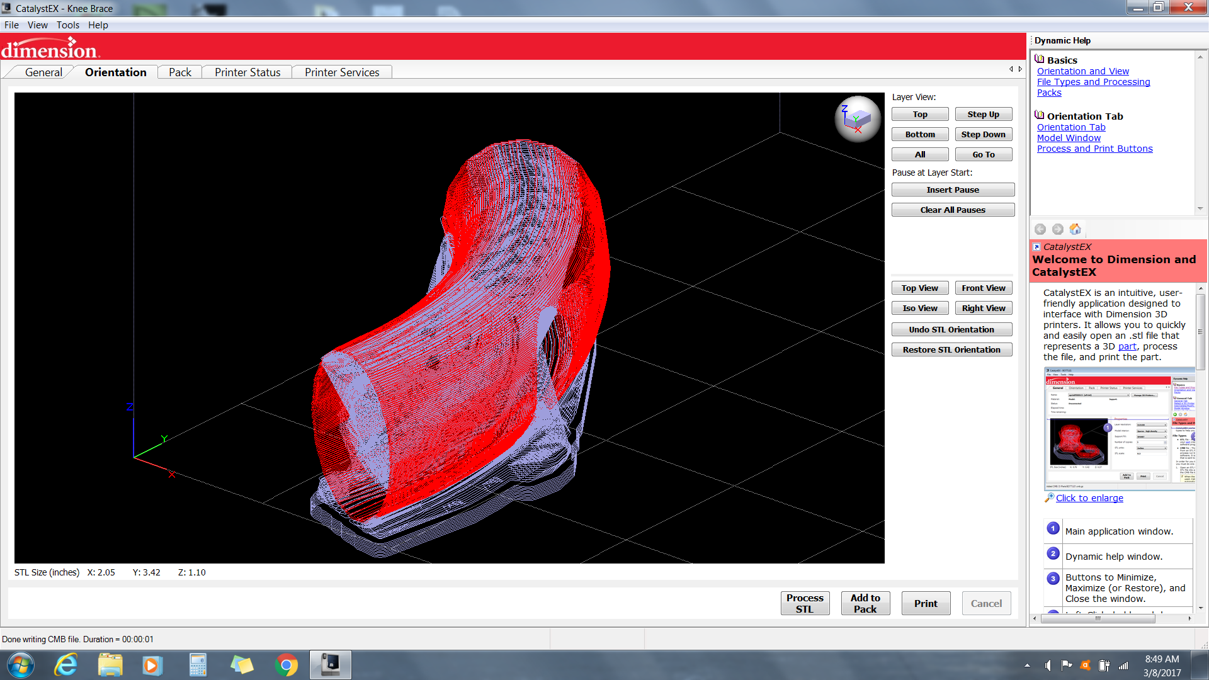Select the Orientation tab
Image resolution: width=1209 pixels, height=680 pixels.
coord(115,72)
